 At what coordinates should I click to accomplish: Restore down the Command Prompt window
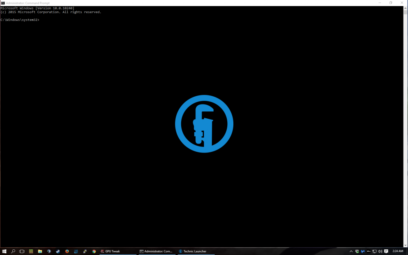point(390,3)
